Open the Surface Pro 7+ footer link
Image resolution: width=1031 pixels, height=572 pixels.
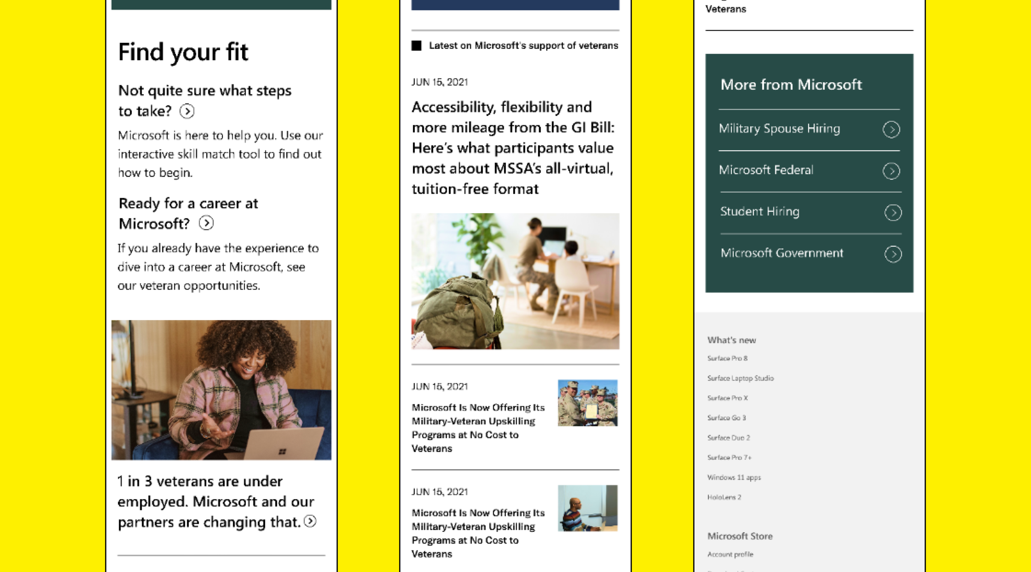(729, 457)
